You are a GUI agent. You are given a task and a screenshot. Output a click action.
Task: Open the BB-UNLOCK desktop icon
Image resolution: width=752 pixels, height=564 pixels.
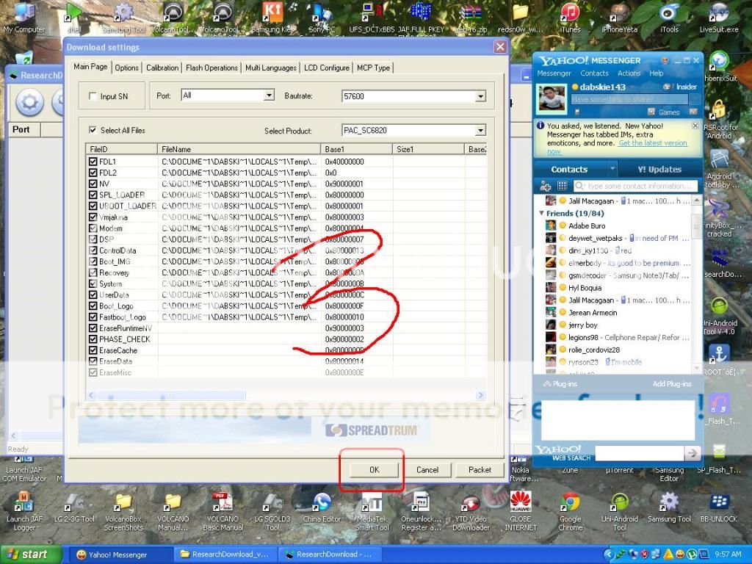pos(719,503)
